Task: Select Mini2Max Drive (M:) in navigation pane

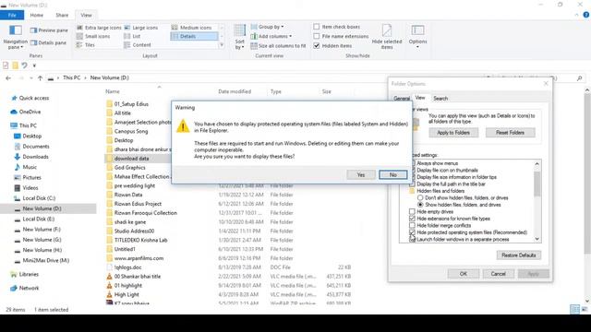Action: click(46, 260)
